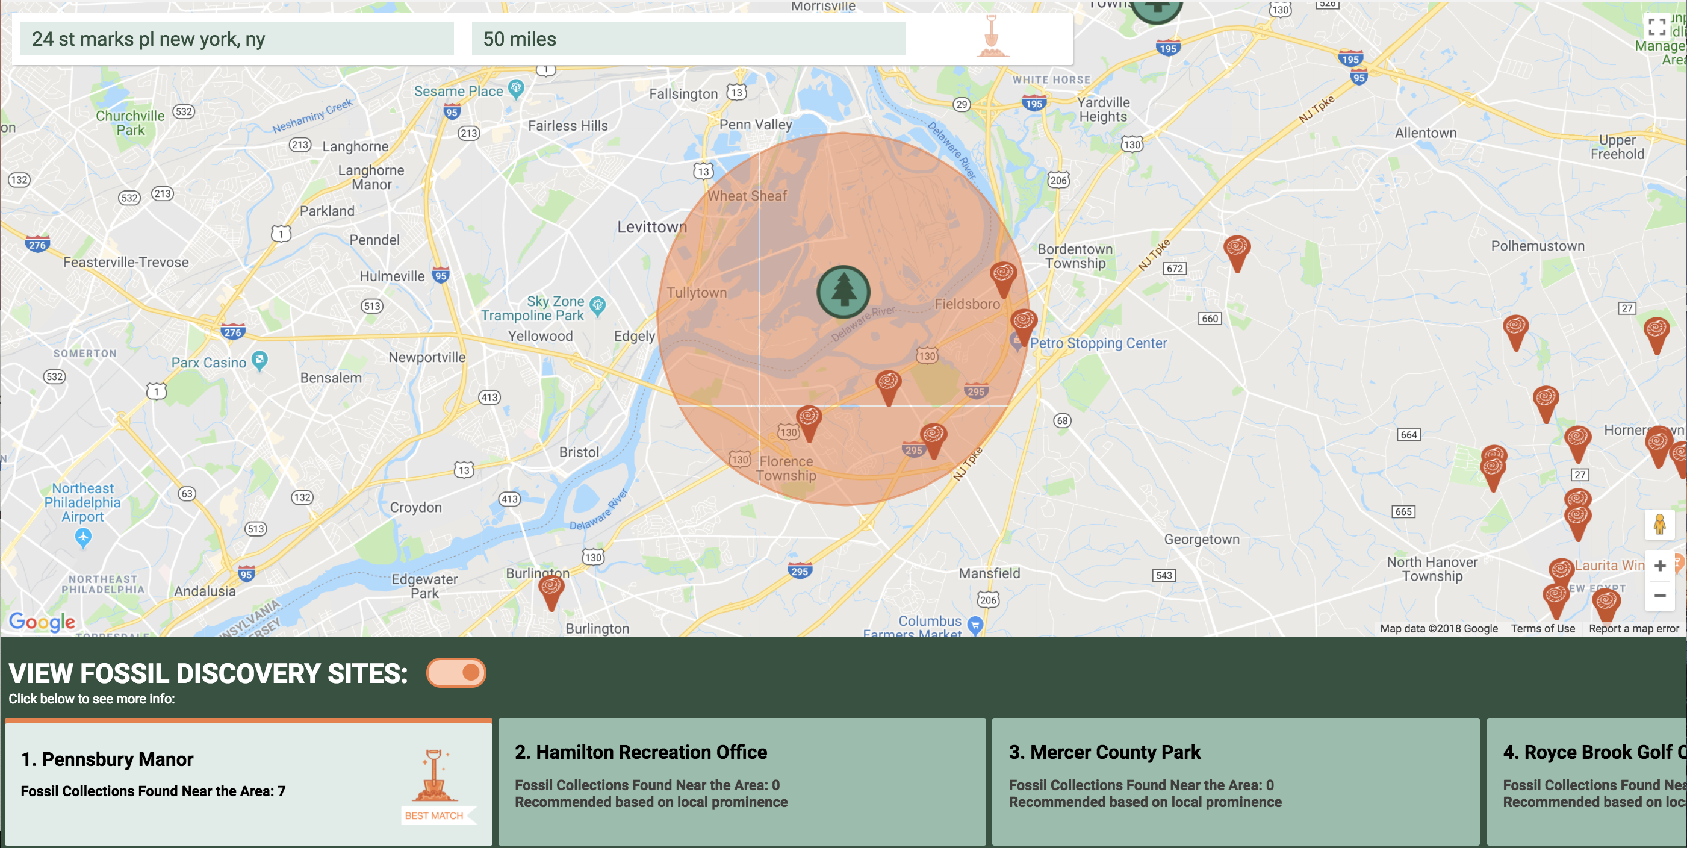Toggle the fossil discovery sites switch
The image size is (1687, 848).
[x=456, y=673]
